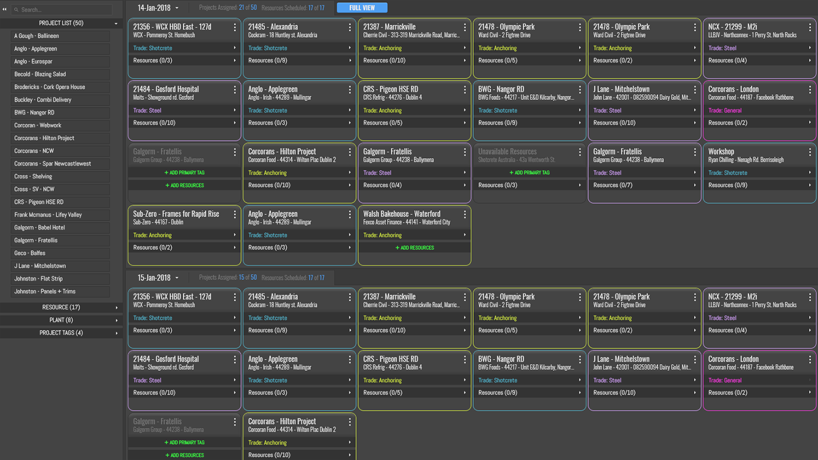Open options on Galgorm Fratellis card with Resources (0/7)
The width and height of the screenshot is (818, 460).
695,152
